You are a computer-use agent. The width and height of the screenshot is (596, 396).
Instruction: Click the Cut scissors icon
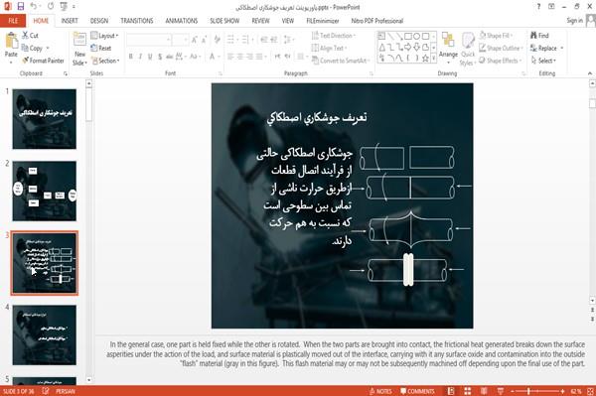click(x=26, y=36)
